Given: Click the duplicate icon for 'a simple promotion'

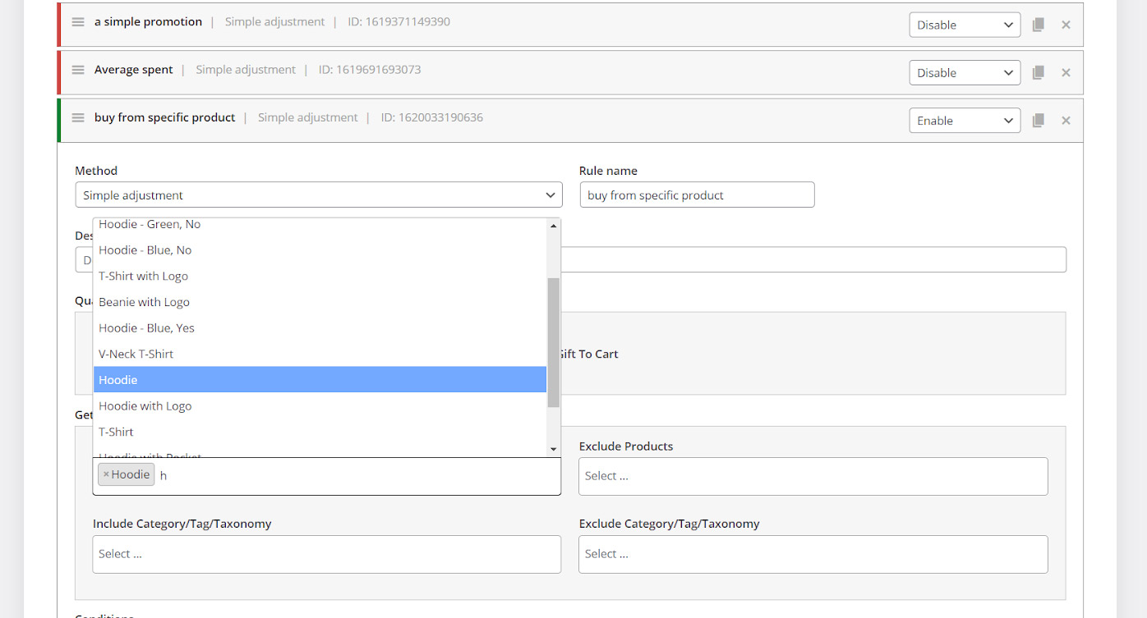Looking at the screenshot, I should 1038,25.
